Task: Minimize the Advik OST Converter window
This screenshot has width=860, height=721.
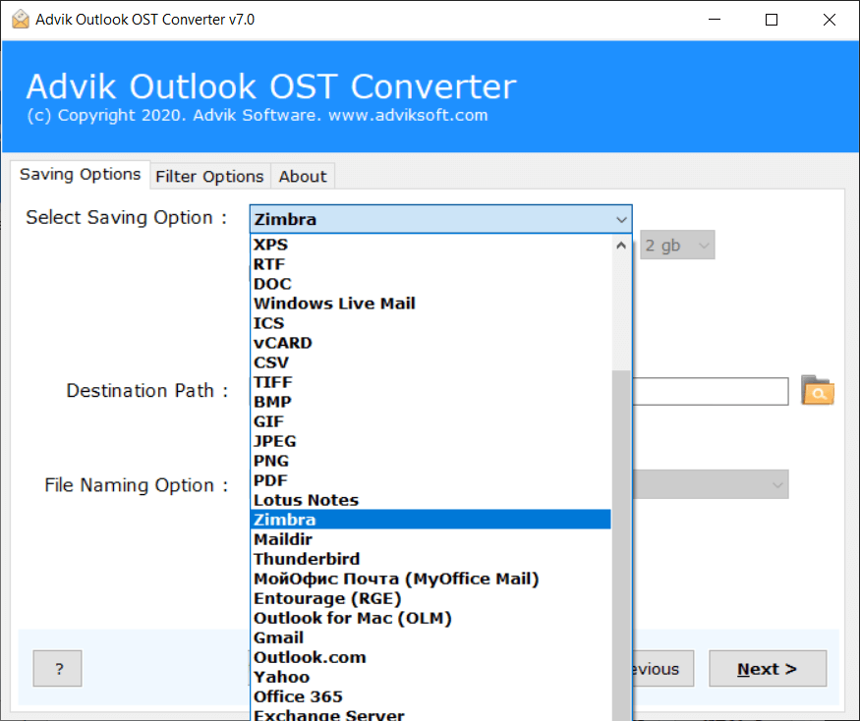Action: (x=715, y=20)
